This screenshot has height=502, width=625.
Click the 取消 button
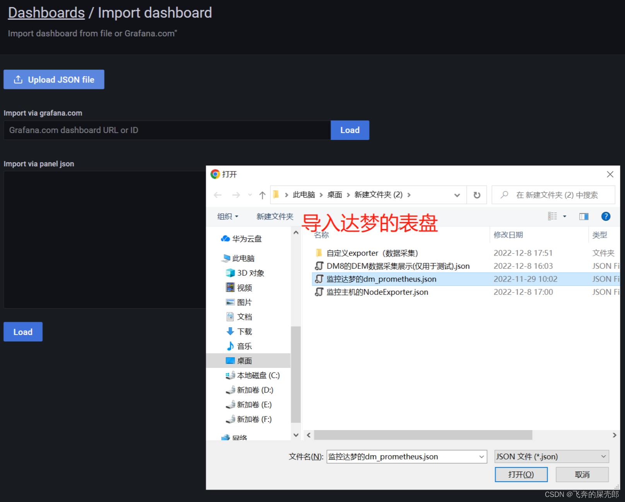(582, 475)
